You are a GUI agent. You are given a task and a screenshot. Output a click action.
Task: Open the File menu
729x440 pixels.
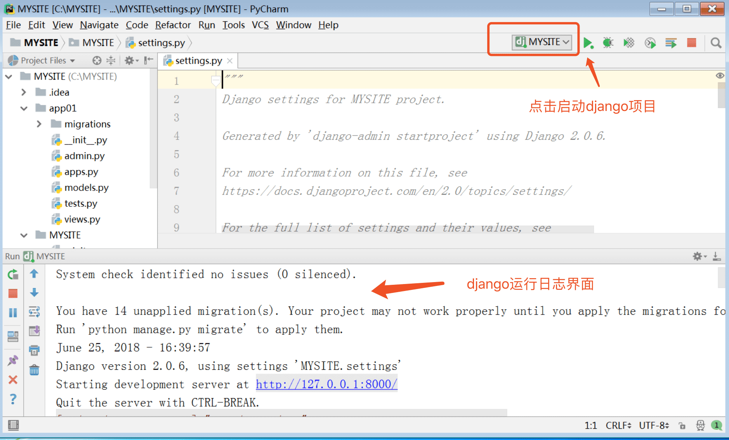pos(13,25)
